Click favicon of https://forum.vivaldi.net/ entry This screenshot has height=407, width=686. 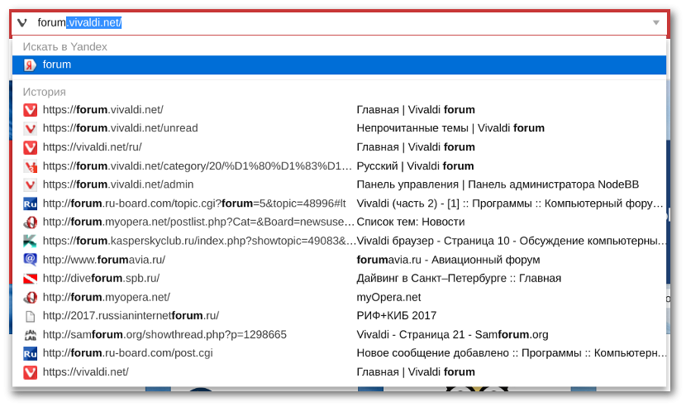[30, 109]
